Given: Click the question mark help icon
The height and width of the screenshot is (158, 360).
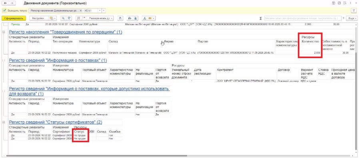Looking at the screenshot, I should point(344,18).
